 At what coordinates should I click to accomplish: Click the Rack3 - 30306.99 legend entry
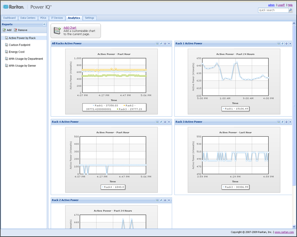click(236, 187)
